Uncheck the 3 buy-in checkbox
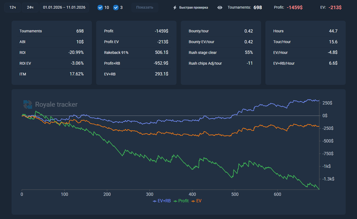Image resolution: width=357 pixels, height=219 pixels. pyautogui.click(x=116, y=8)
